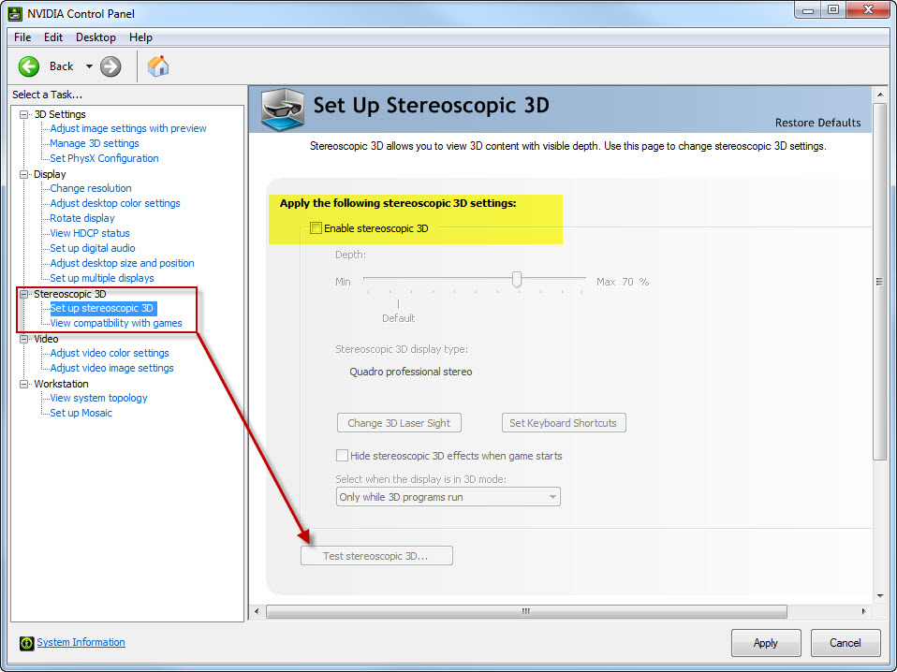
Task: Open the File menu
Action: [x=22, y=37]
